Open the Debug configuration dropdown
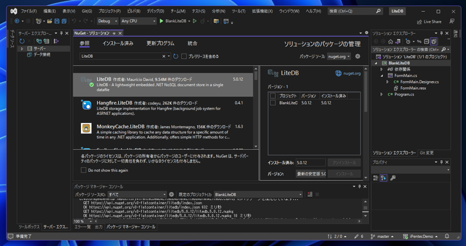Screen dimensions: 466x246 (107, 21)
